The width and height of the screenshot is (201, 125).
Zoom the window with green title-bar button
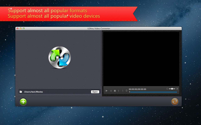24,28
